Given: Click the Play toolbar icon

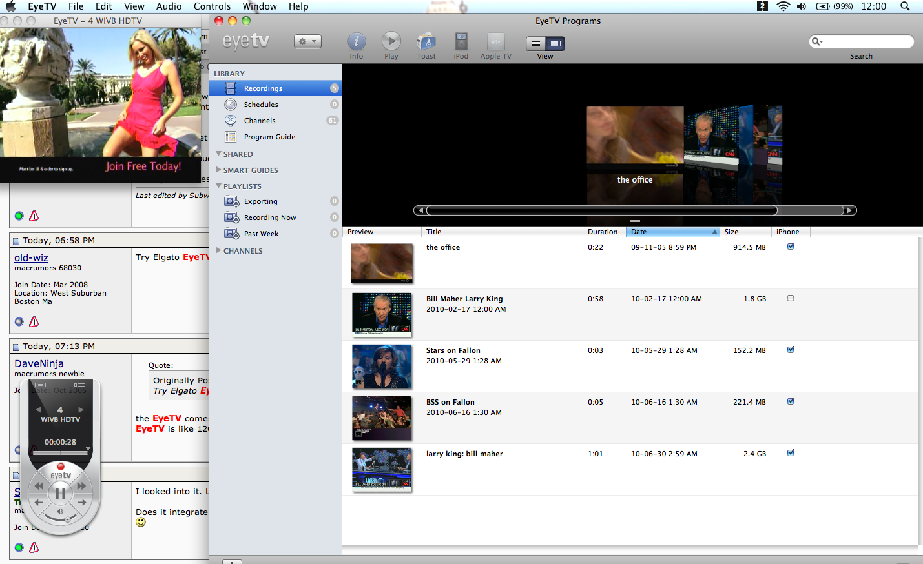Looking at the screenshot, I should [391, 42].
